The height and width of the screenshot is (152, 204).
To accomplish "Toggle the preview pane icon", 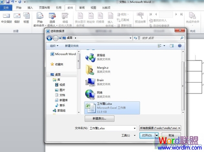I will pyautogui.click(x=172, y=46).
